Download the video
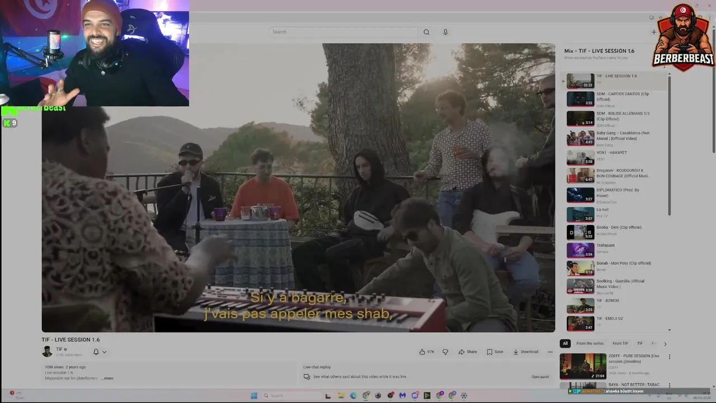This screenshot has height=403, width=716. [526, 352]
